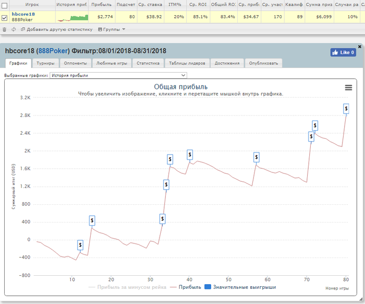Click the 888Poker link in the panel title

pyautogui.click(x=53, y=51)
